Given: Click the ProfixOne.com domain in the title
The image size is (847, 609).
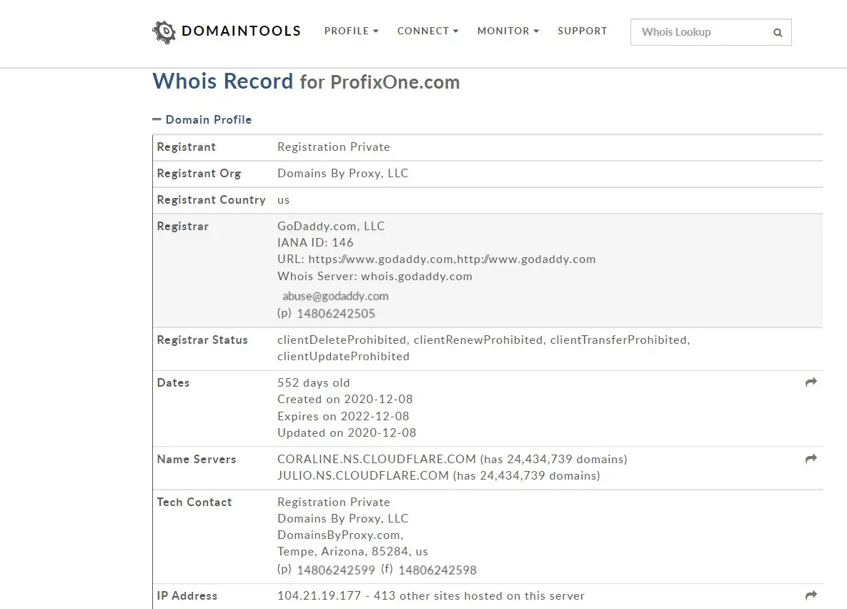Looking at the screenshot, I should point(395,82).
